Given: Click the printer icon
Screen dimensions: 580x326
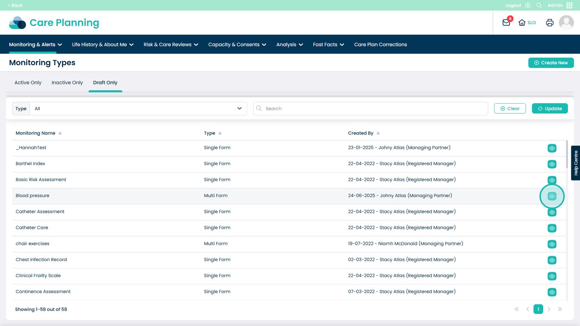Looking at the screenshot, I should point(550,22).
